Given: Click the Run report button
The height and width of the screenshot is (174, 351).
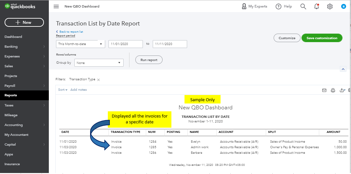Looking at the screenshot, I should coord(149,60).
